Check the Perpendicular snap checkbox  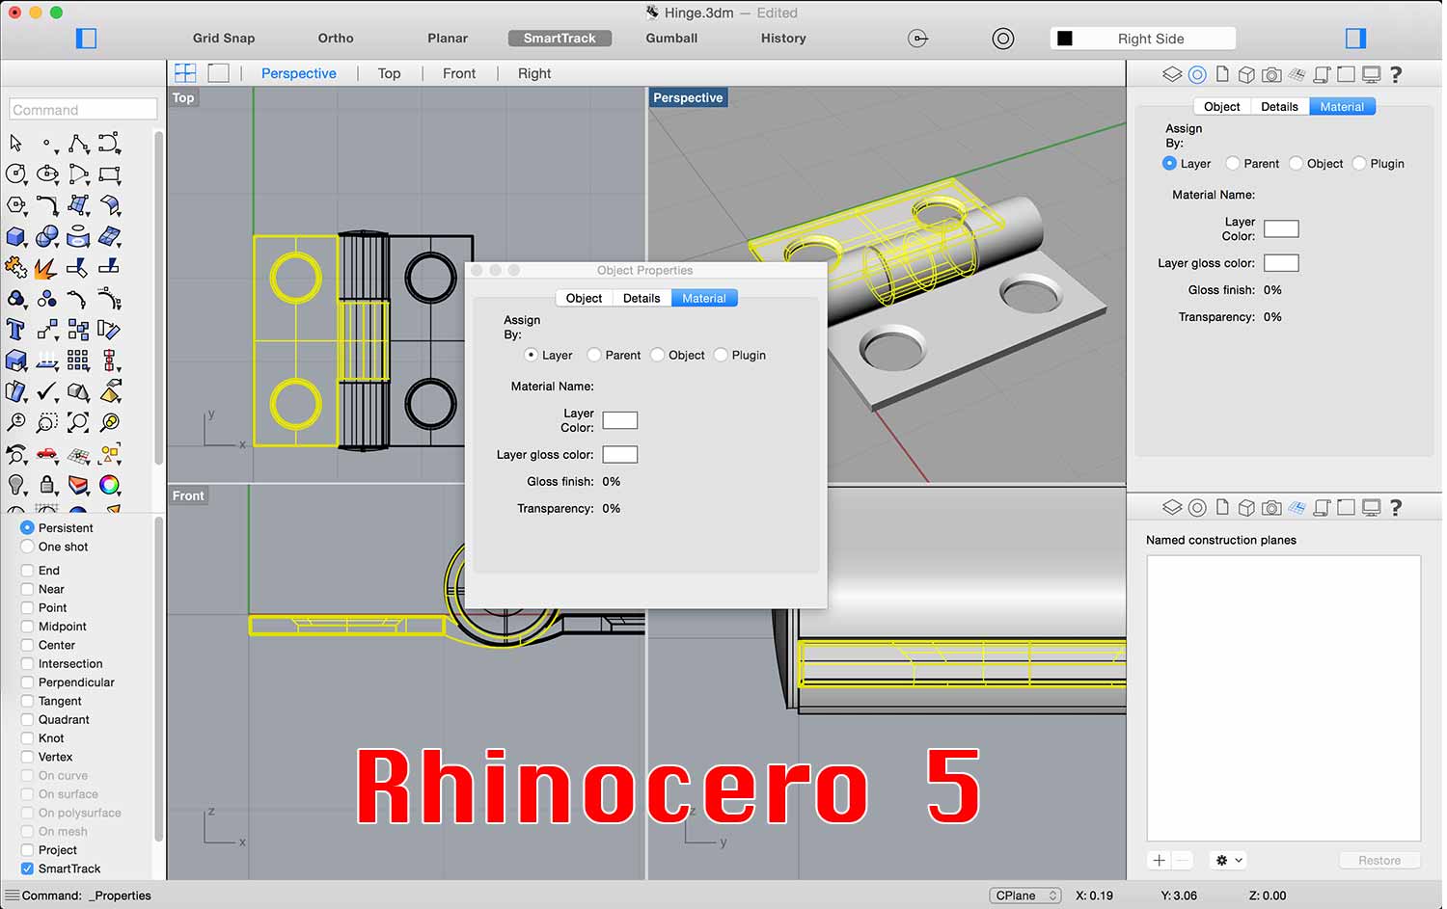coord(27,682)
